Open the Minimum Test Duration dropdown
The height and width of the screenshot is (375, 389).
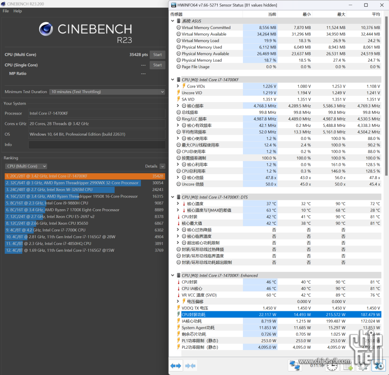coord(107,92)
